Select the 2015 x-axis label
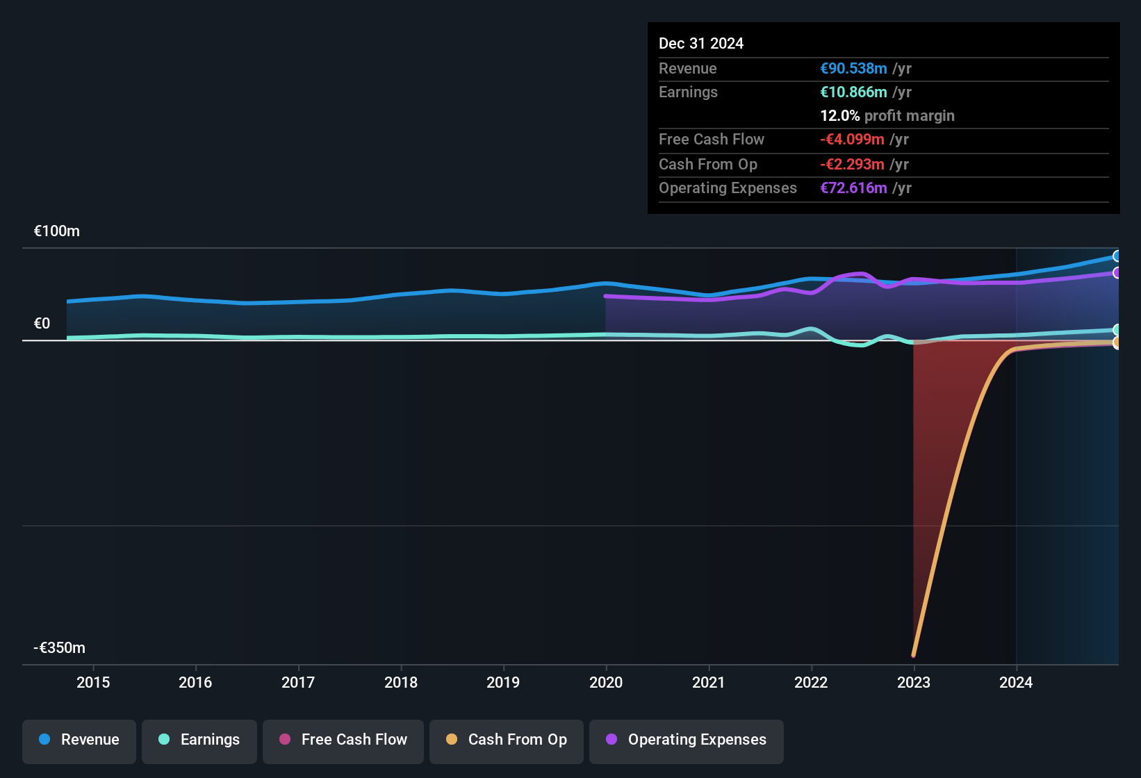This screenshot has height=778, width=1141. pos(93,682)
